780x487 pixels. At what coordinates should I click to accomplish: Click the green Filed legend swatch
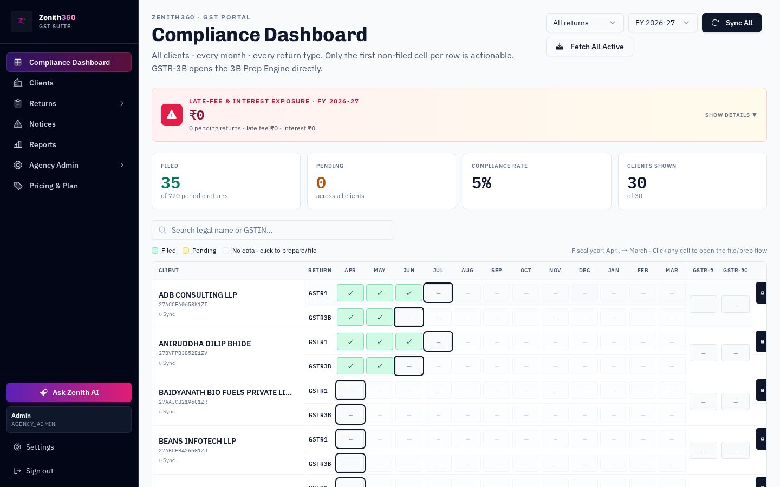155,251
